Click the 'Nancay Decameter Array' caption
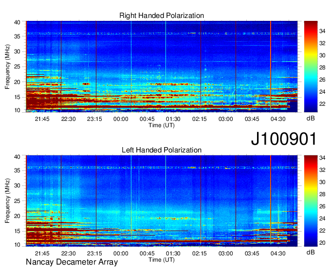Image resolution: width=331 pixels, height=268 pixels. pos(72,262)
